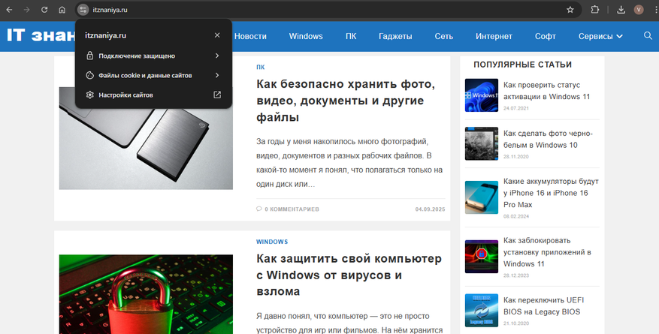This screenshot has width=659, height=334.
Task: Click the padlock keyboard article image
Action: [146, 294]
